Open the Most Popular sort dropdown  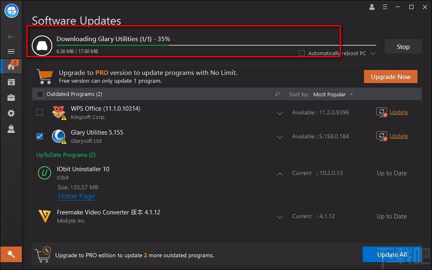pyautogui.click(x=333, y=94)
